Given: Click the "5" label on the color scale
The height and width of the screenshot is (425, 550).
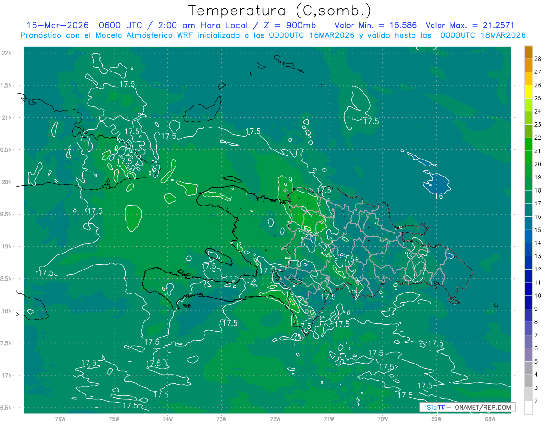Looking at the screenshot, I should [536, 362].
